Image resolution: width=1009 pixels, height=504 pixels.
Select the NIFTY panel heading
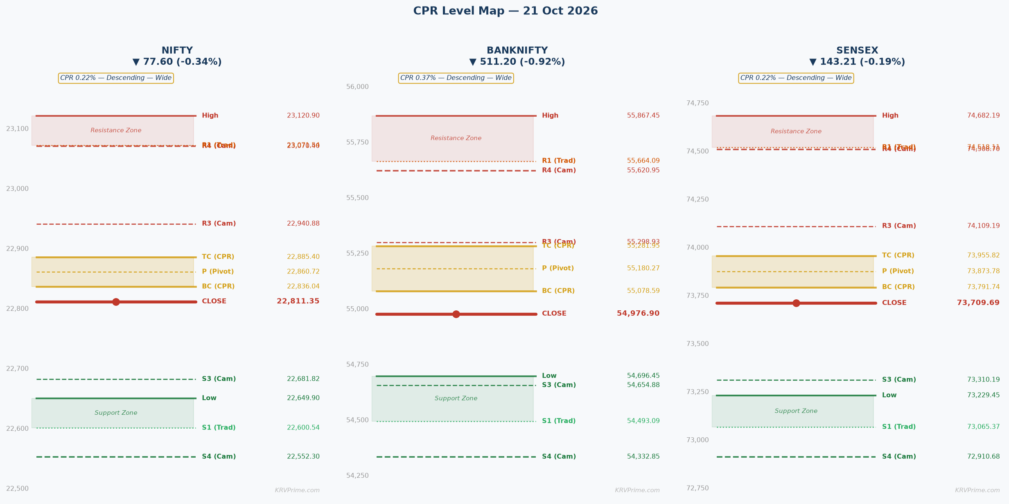click(x=177, y=51)
